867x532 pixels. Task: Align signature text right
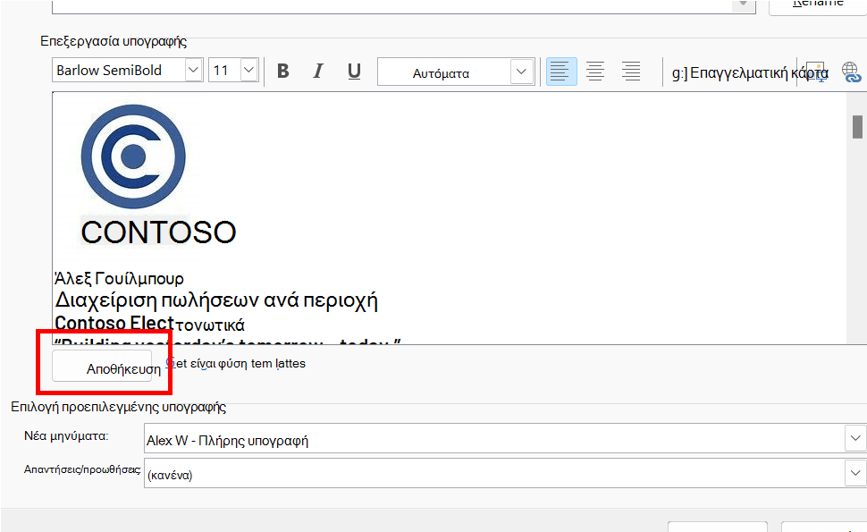coord(631,72)
